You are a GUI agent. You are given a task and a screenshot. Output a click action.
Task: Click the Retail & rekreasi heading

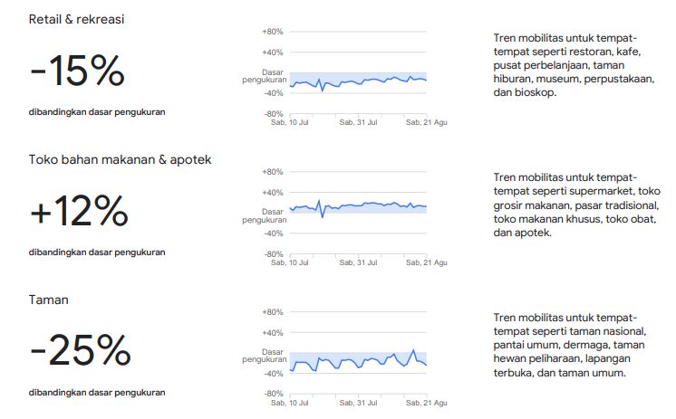coord(76,19)
